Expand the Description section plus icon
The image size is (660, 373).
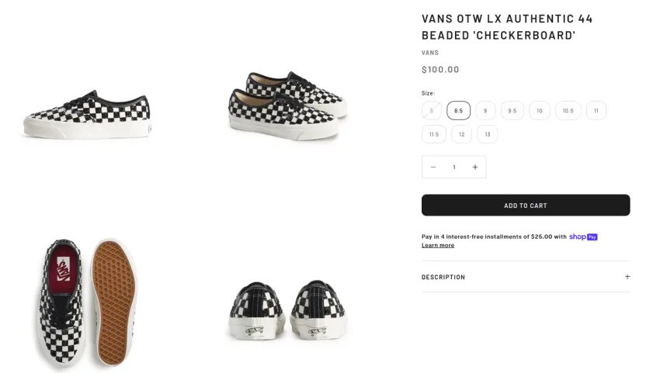tap(627, 277)
